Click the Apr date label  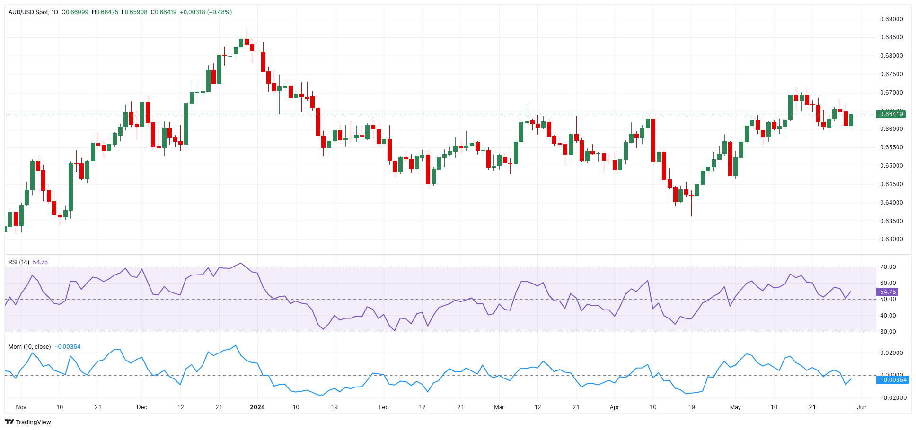615,407
